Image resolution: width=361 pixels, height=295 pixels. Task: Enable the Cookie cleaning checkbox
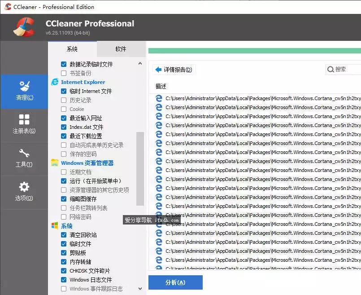coord(63,109)
